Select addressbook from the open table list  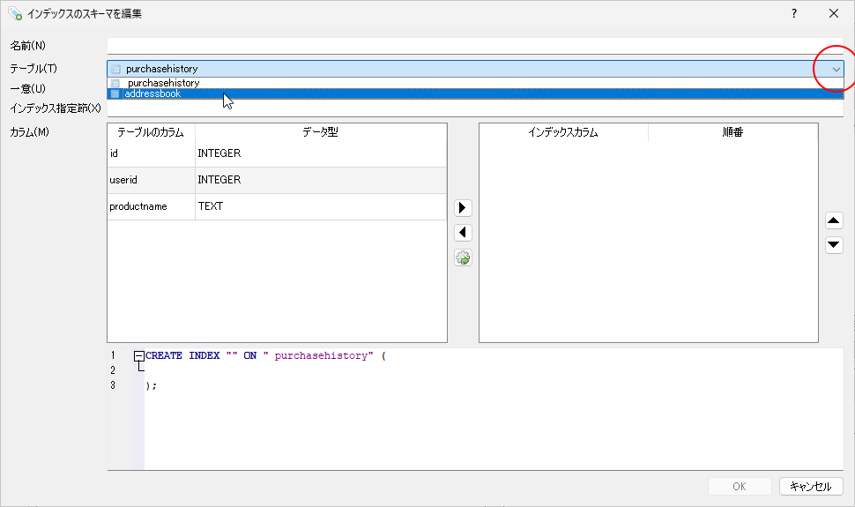[152, 93]
